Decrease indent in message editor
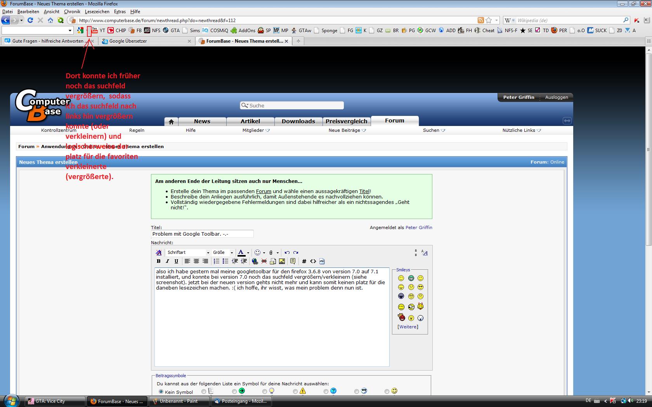Image resolution: width=652 pixels, height=407 pixels. 235,261
